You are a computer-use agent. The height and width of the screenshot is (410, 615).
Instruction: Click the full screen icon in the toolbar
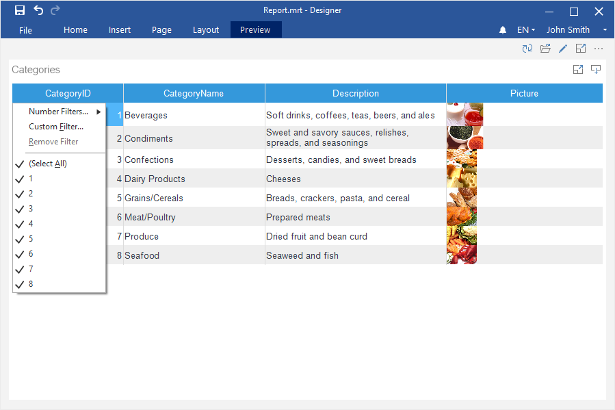pos(581,49)
